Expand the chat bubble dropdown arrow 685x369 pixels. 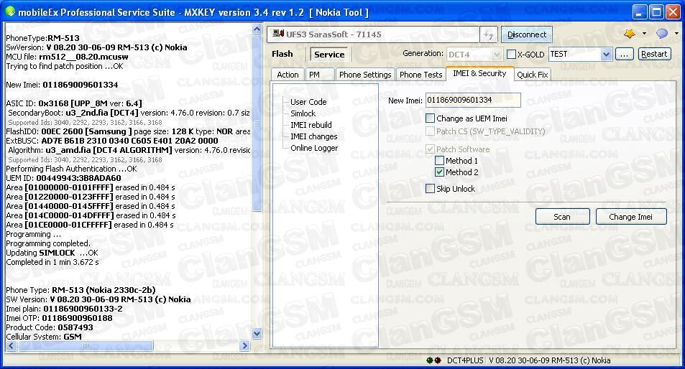coord(676,34)
